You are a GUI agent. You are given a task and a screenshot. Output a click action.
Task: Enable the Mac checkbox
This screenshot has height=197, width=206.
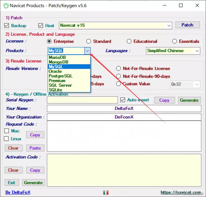(6, 131)
